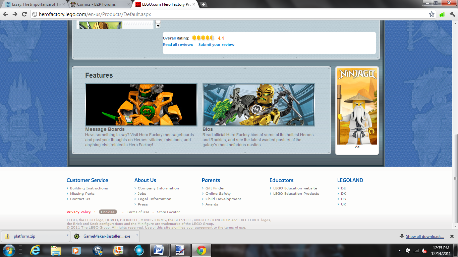Open the clock showing 12:35 PM
This screenshot has height=257, width=458.
tap(441, 250)
